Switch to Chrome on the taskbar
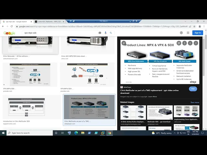 click(109, 133)
